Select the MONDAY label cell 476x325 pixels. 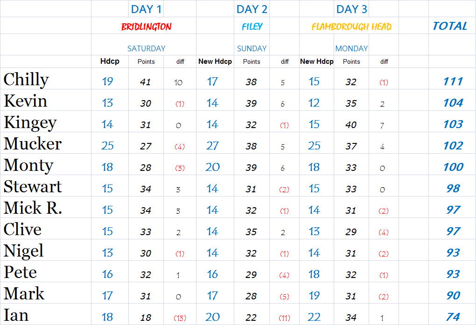[351, 48]
